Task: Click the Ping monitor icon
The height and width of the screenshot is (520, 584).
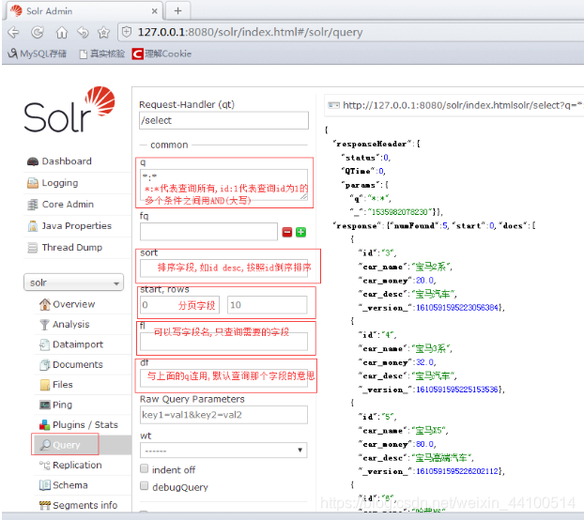Action: click(x=45, y=405)
